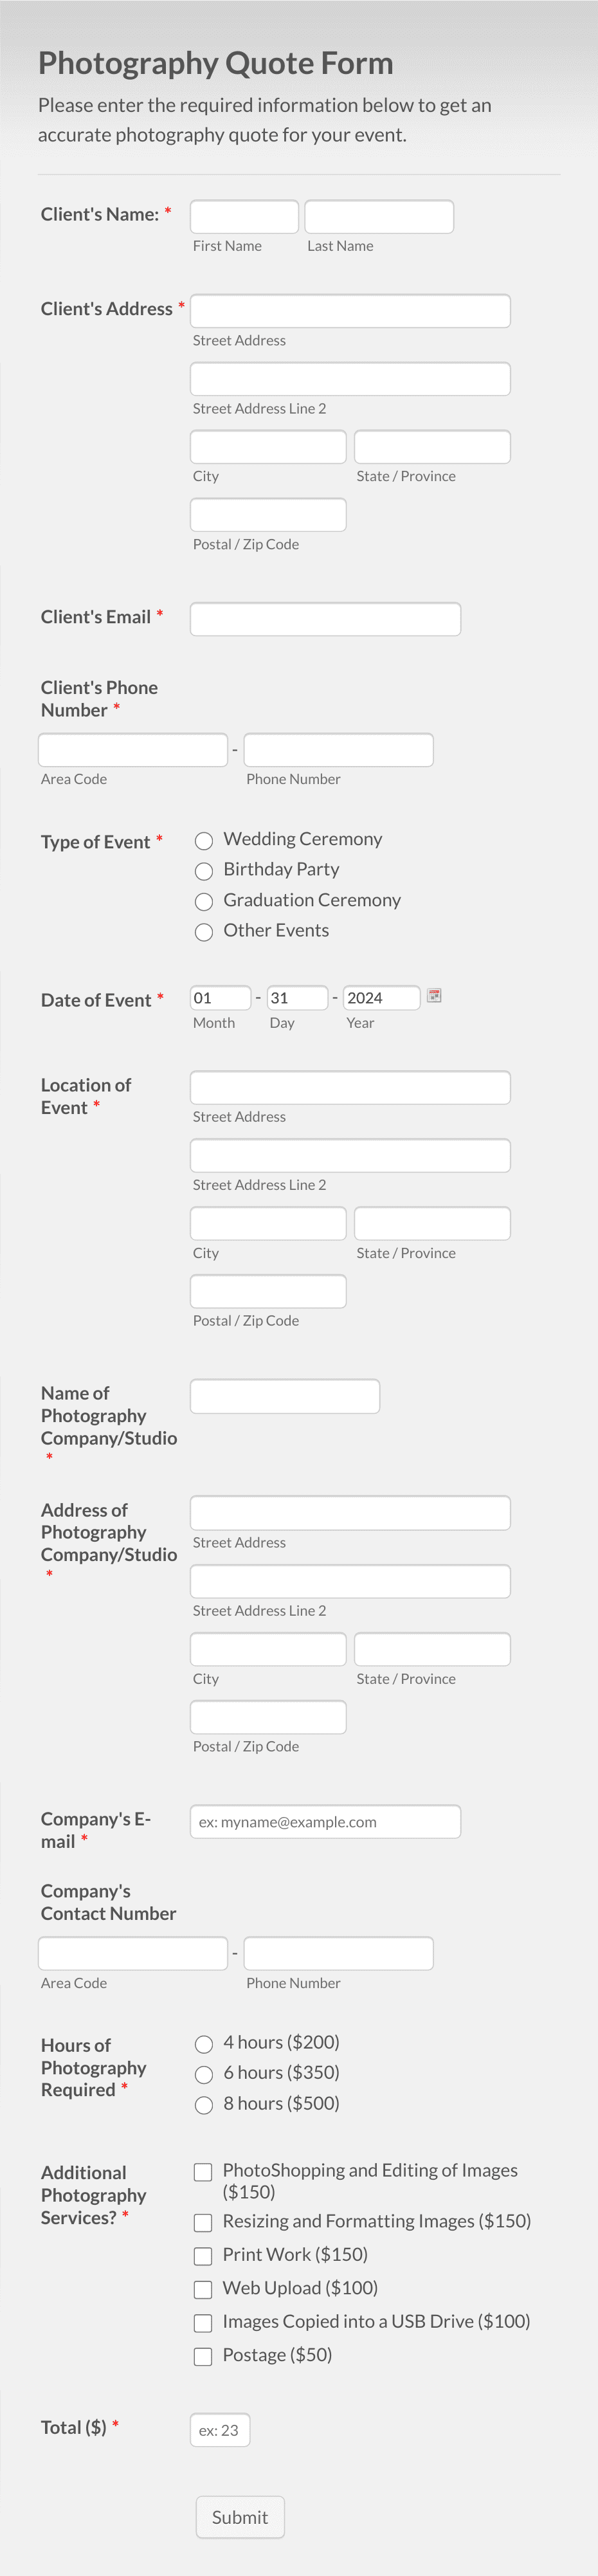
Task: Pick Other Events radio button
Action: click(204, 932)
